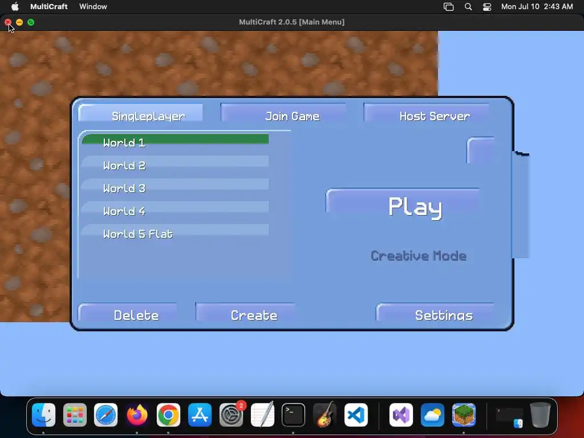Click the Stage Manager windows icon in menu bar
The image size is (584, 438).
click(x=448, y=7)
